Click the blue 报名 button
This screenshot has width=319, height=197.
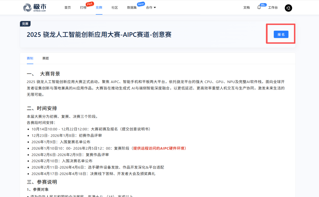(281, 34)
